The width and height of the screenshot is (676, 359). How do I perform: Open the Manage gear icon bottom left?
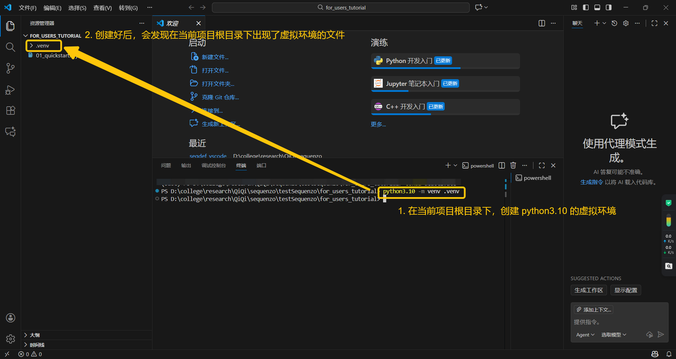(10, 339)
